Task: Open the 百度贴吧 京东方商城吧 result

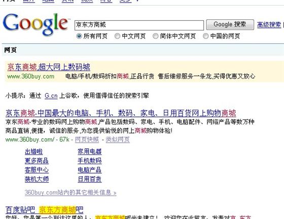Action: pos(45,210)
